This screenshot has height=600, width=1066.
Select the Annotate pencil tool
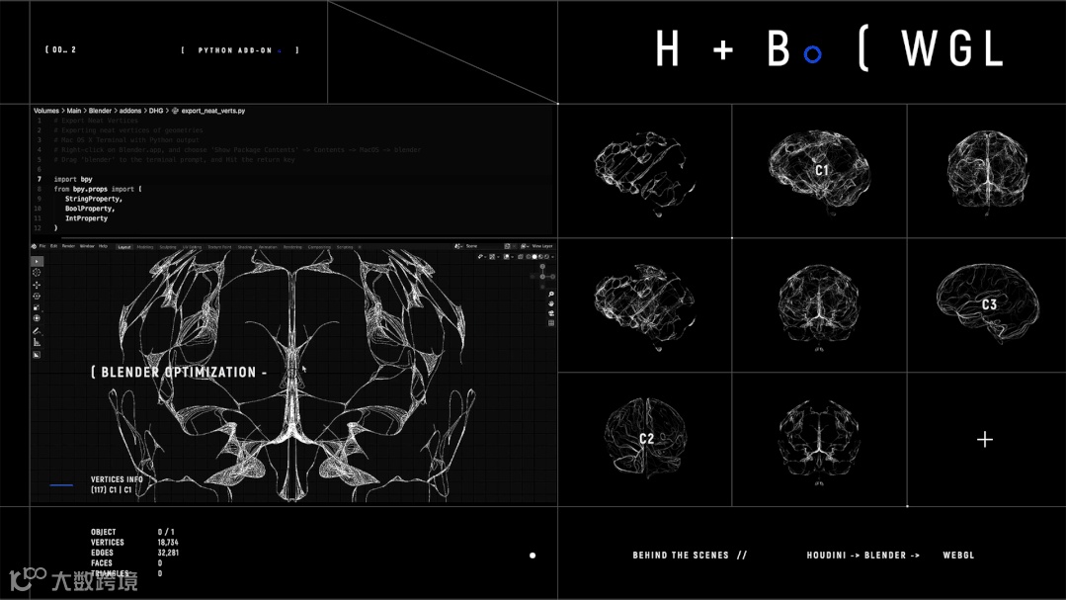pos(37,331)
